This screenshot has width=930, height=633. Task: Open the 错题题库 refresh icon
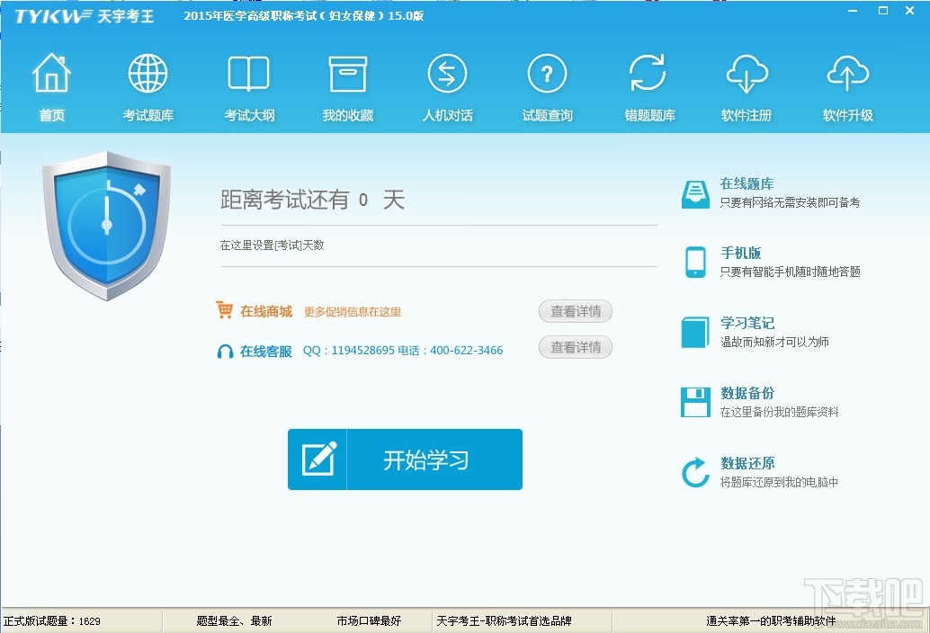(648, 74)
